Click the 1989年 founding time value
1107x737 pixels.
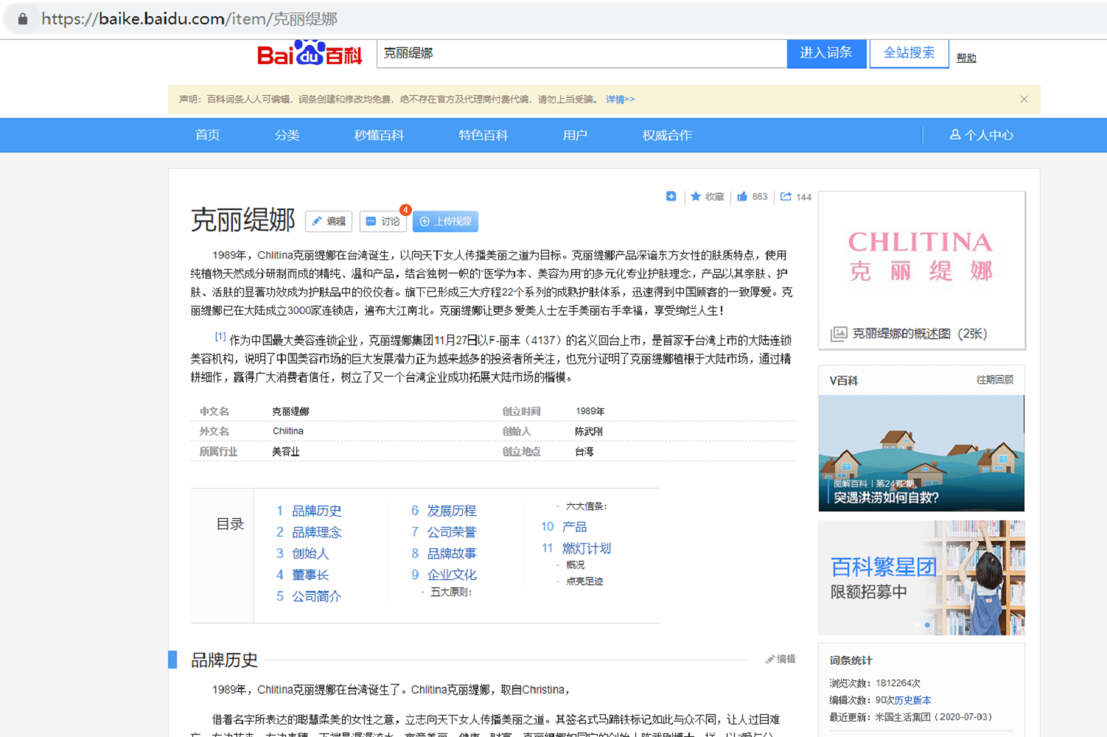(590, 411)
